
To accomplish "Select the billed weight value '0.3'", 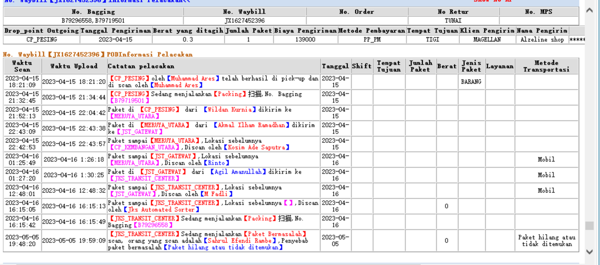I will click(188, 40).
